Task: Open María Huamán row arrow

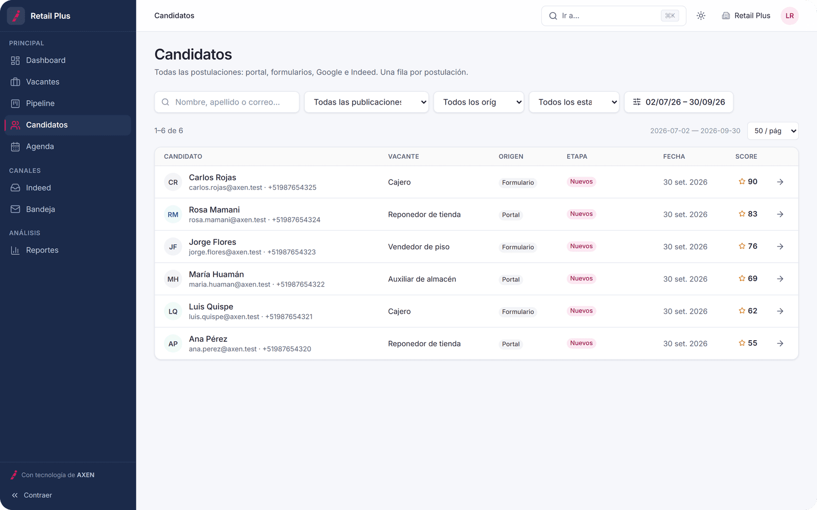Action: (x=780, y=279)
